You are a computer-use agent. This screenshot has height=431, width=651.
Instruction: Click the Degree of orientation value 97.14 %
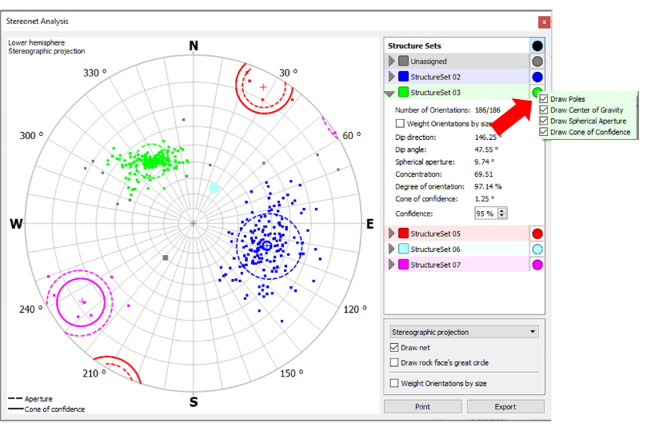pos(488,186)
